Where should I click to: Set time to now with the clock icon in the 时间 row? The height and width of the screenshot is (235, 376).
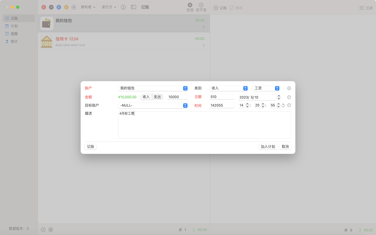coord(289,105)
